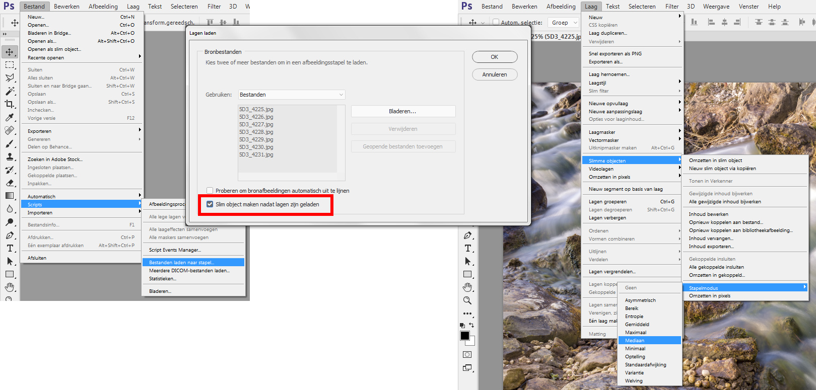Screen dimensions: 816x390
Task: Select the Zoom magnifier tool
Action: point(467,300)
